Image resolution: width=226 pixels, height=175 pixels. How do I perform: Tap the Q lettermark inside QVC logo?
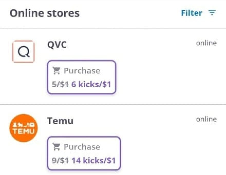coord(23,52)
